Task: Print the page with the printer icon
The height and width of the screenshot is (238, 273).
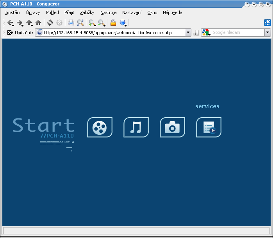Action: click(71, 23)
